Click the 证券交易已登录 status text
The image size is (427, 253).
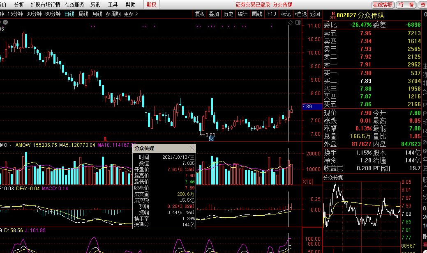pyautogui.click(x=253, y=5)
